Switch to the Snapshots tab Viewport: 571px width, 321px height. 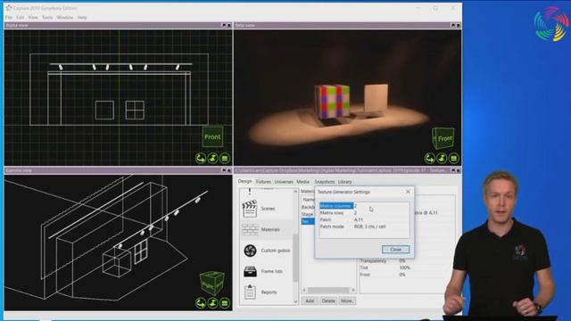(x=324, y=182)
